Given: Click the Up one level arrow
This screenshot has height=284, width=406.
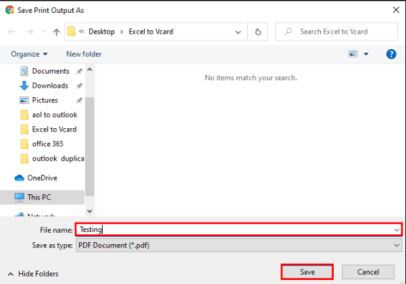Looking at the screenshot, I should click(x=55, y=32).
